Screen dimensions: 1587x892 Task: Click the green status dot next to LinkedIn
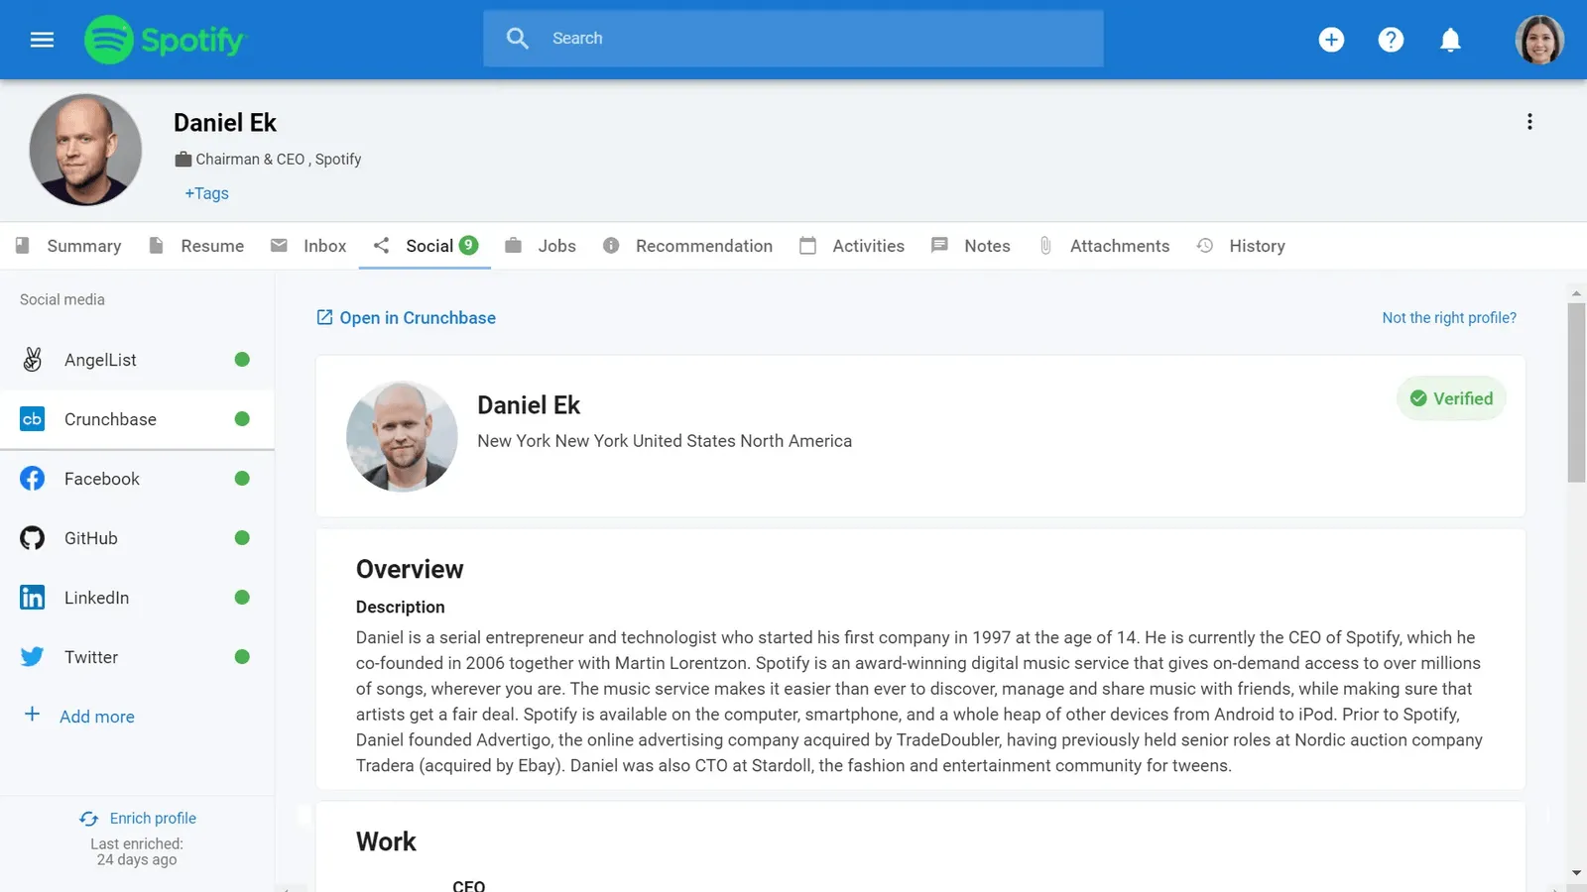pos(242,597)
